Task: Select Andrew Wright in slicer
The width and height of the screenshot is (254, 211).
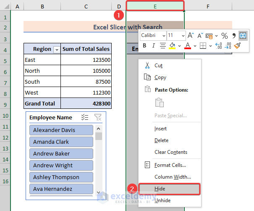Action: [x=61, y=166]
